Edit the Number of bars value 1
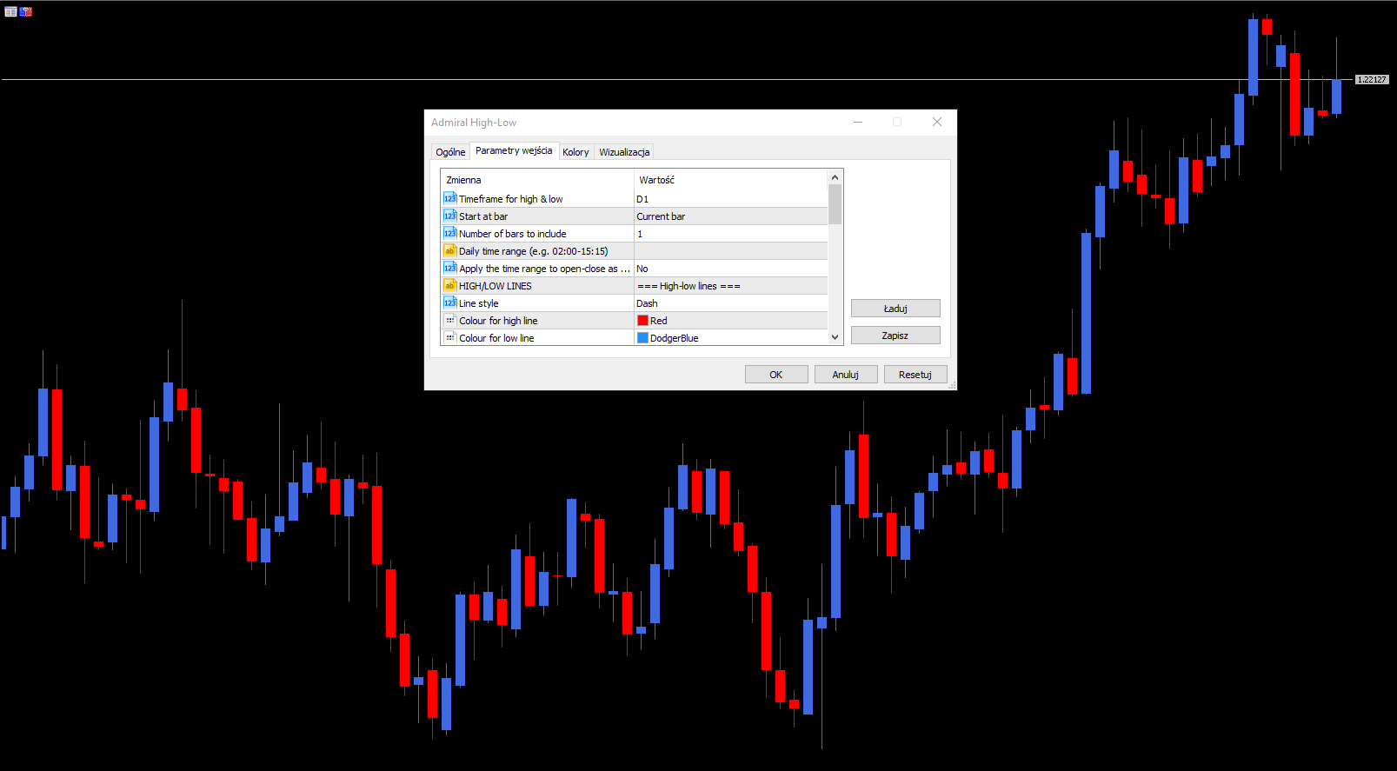The width and height of the screenshot is (1397, 771). pyautogui.click(x=730, y=234)
